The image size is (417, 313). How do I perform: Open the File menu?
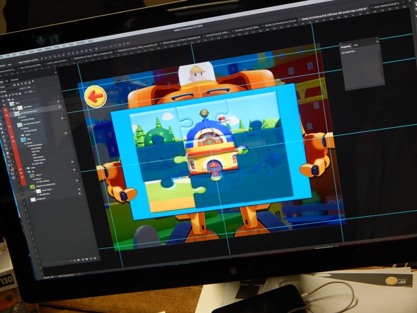click(x=8, y=55)
